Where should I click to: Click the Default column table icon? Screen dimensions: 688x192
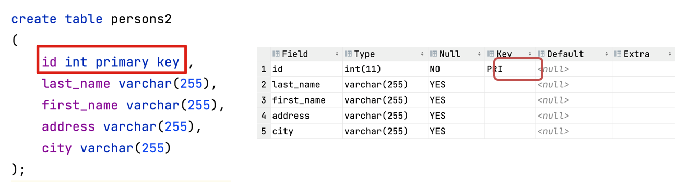pyautogui.click(x=541, y=54)
